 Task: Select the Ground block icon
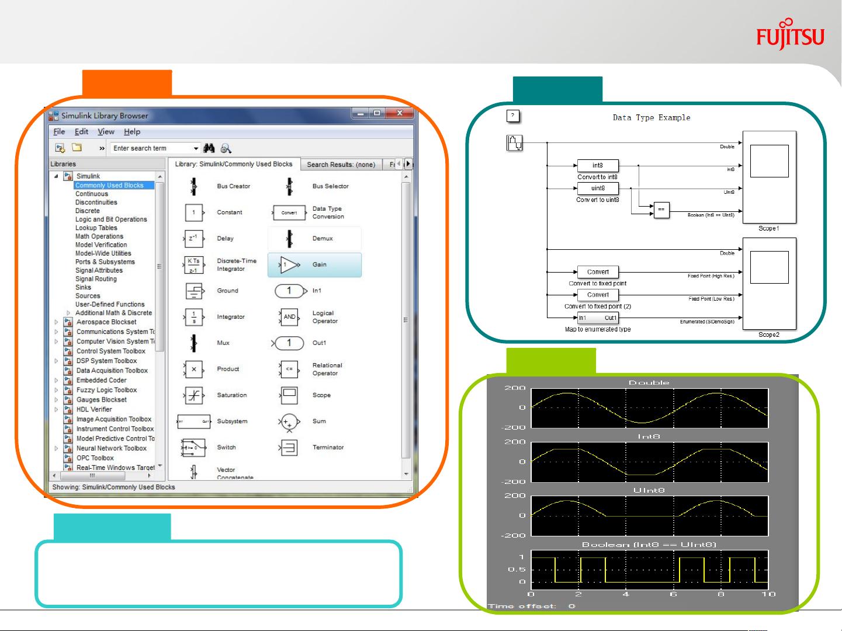194,291
